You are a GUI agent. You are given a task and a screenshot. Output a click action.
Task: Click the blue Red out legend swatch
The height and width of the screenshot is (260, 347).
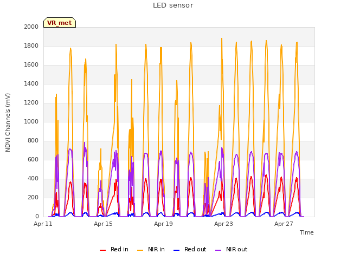176,250
